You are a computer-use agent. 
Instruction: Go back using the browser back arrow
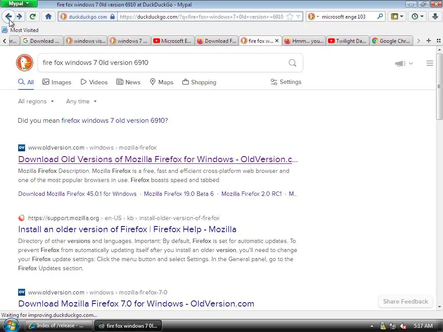[9, 16]
